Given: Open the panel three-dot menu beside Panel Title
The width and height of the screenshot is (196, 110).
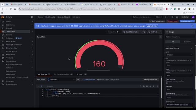Looking at the screenshot, I should (160, 37).
